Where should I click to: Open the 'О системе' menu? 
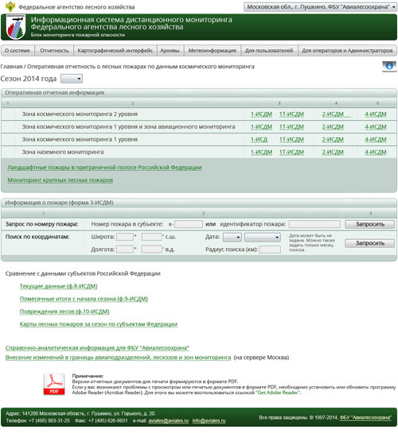click(x=18, y=51)
